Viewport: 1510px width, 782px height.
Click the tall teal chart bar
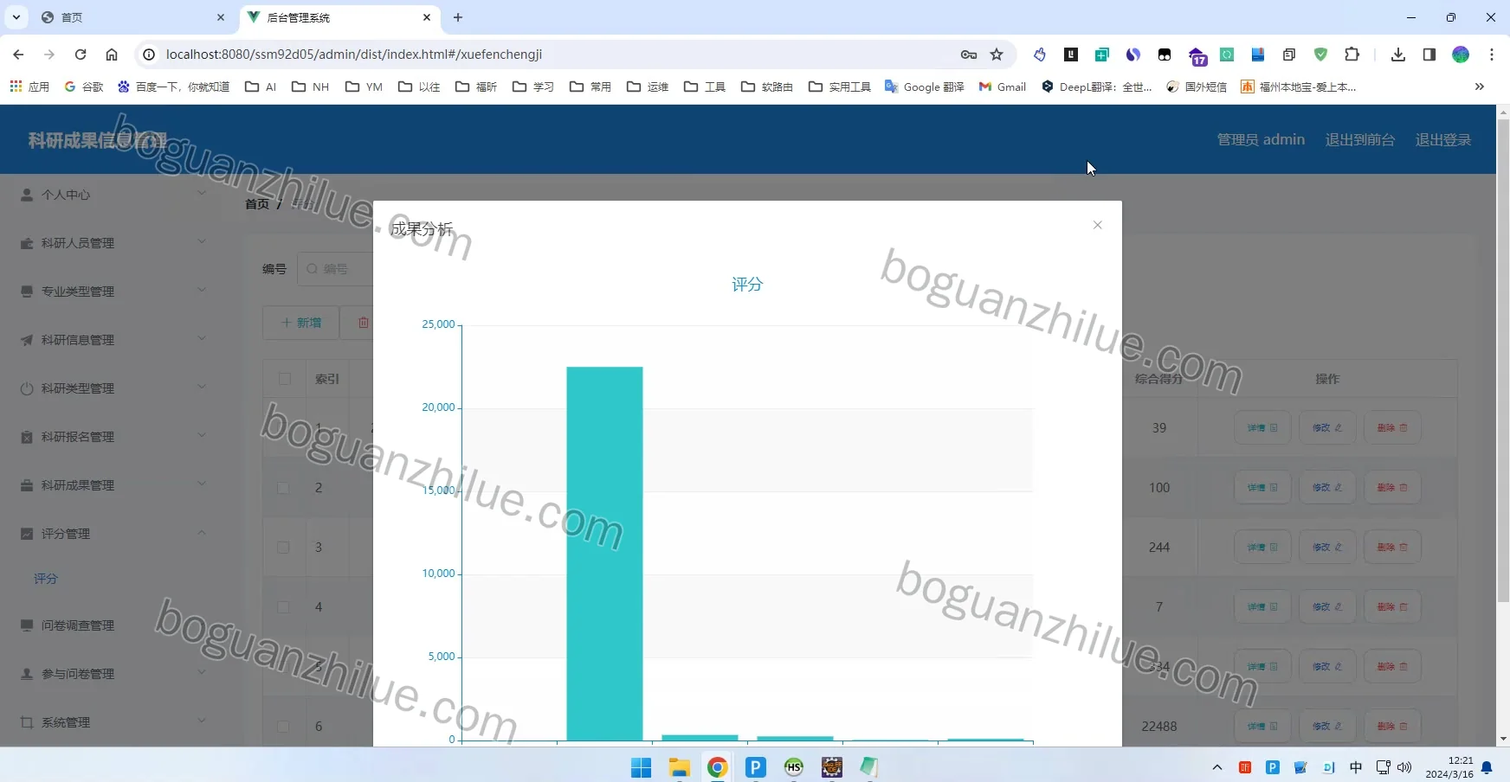tap(604, 554)
